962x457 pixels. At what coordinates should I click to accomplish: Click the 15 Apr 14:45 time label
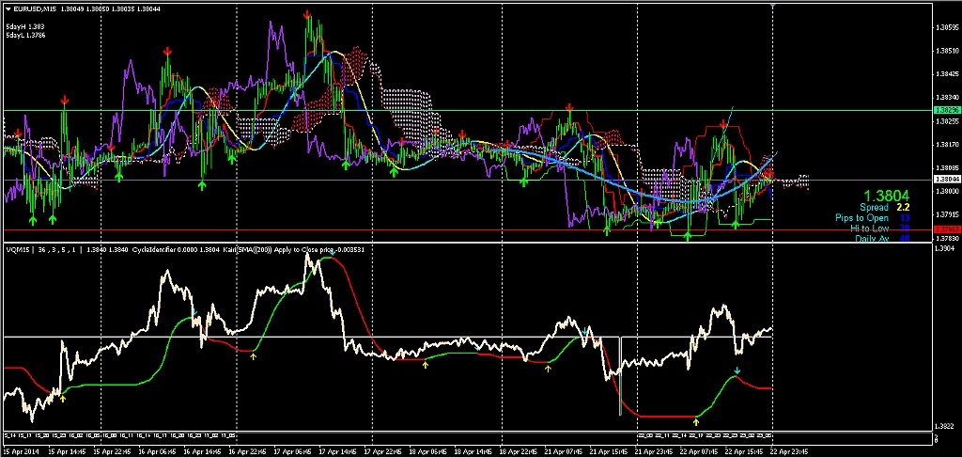[x=68, y=450]
